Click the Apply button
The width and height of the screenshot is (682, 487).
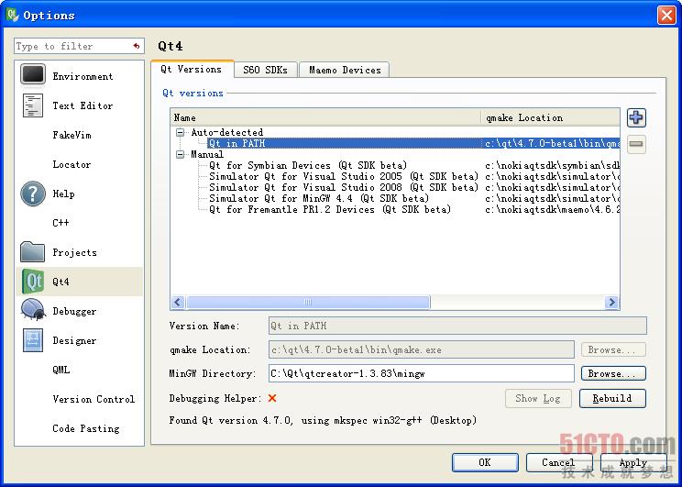tap(633, 462)
